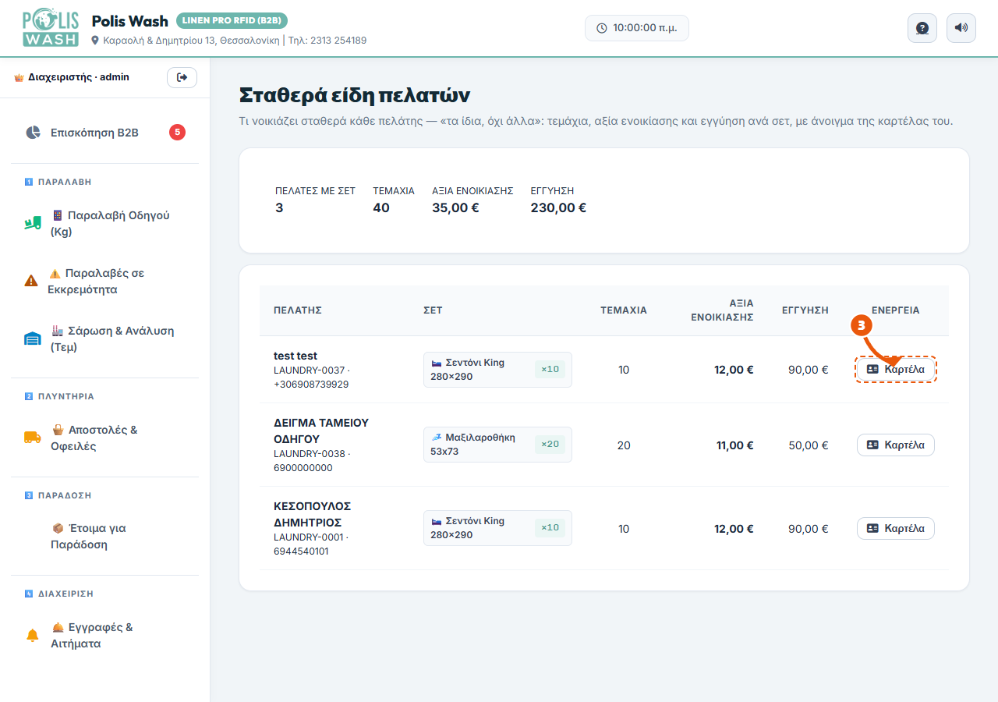Screen dimensions: 998x702
Task: Open the help support icon button
Action: click(922, 28)
